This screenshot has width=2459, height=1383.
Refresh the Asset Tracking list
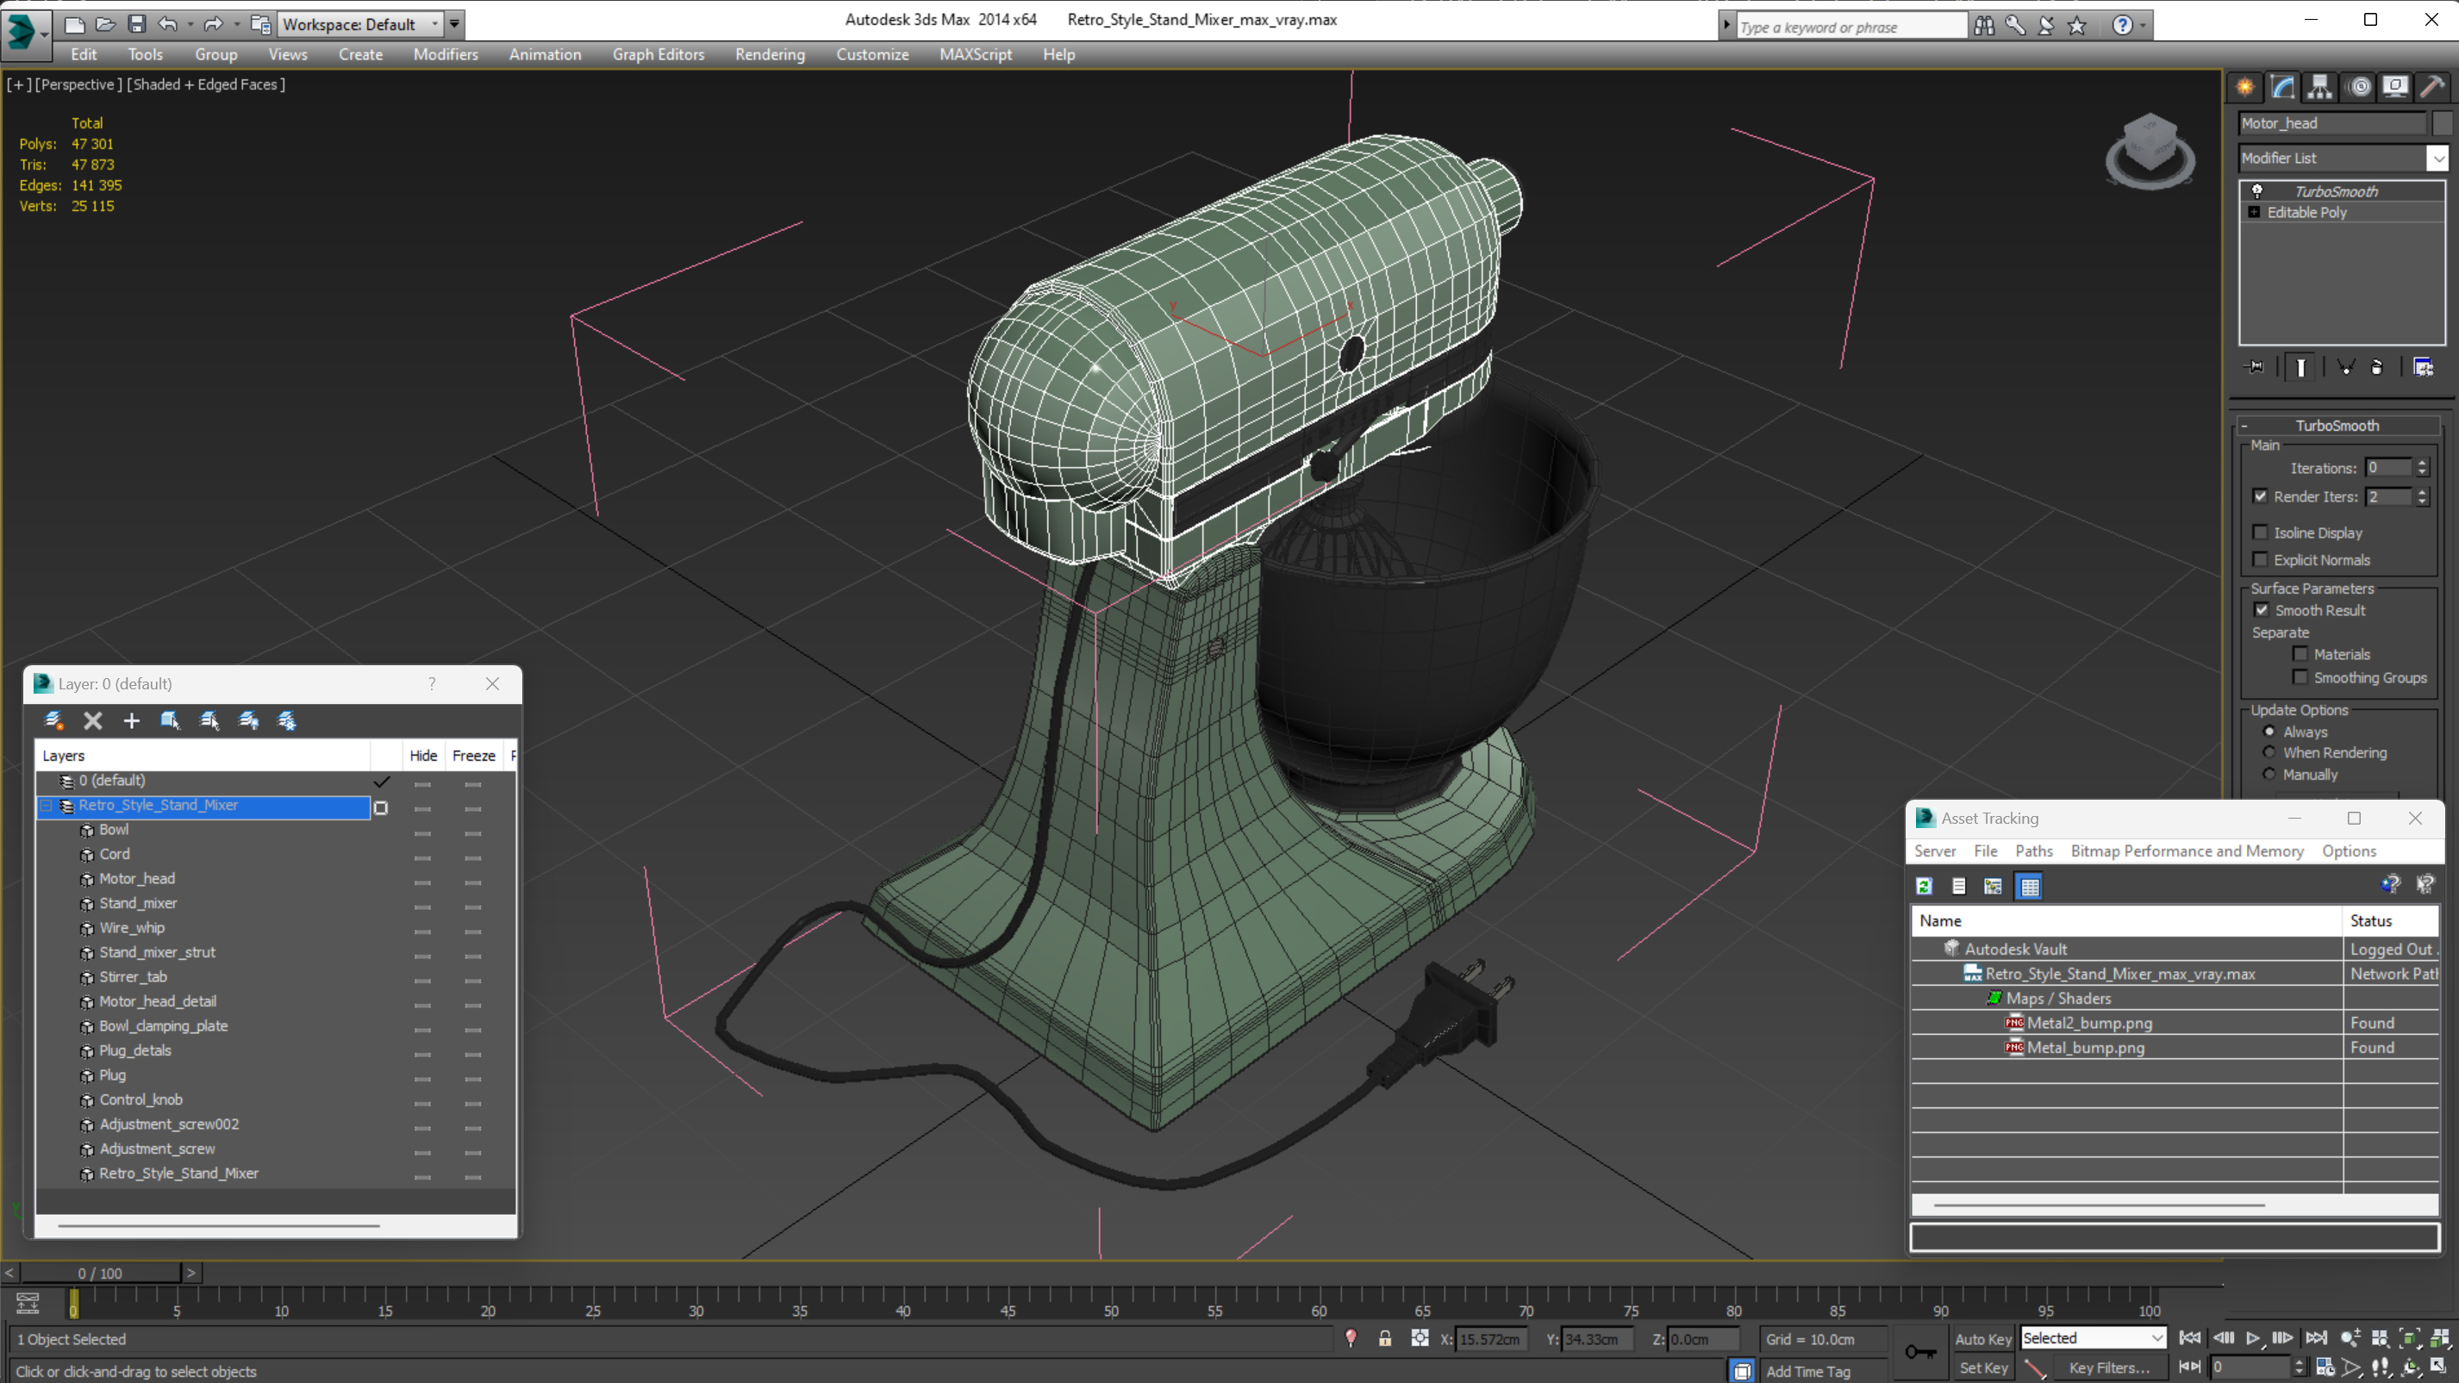pyautogui.click(x=1924, y=887)
